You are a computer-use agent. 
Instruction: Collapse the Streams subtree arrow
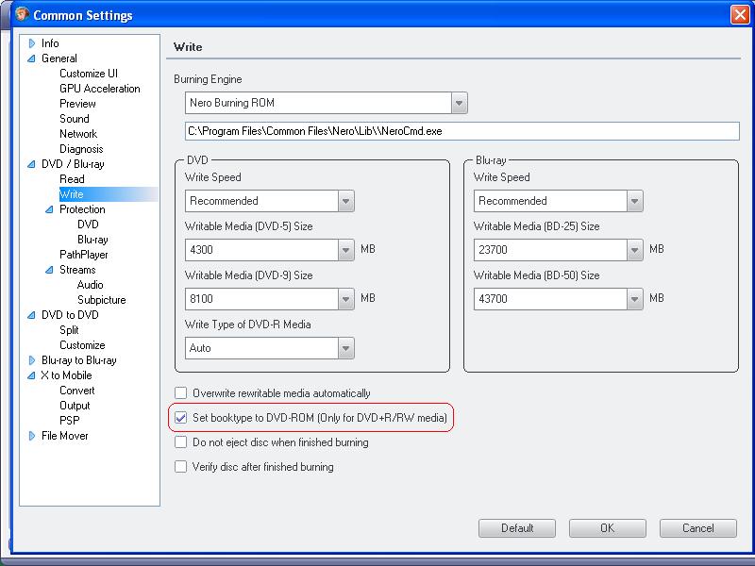coord(50,270)
